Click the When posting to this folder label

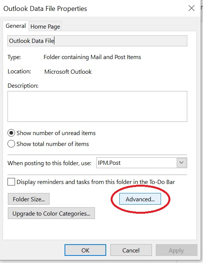coord(50,163)
